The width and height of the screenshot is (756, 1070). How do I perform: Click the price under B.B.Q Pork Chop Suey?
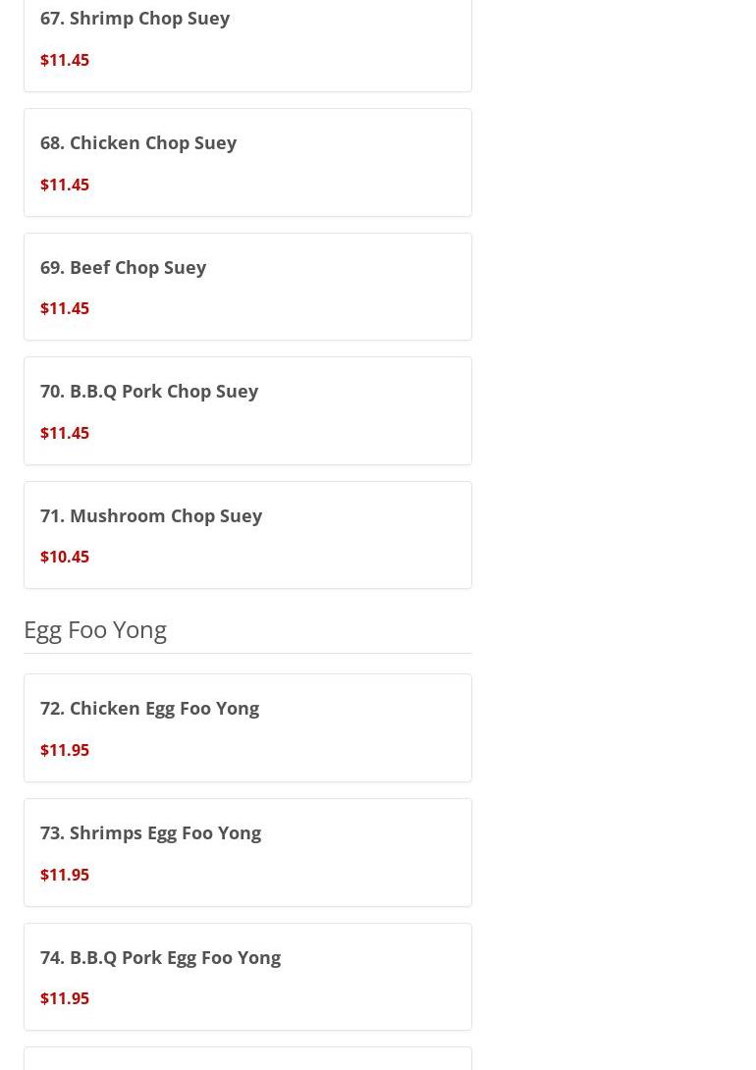65,433
